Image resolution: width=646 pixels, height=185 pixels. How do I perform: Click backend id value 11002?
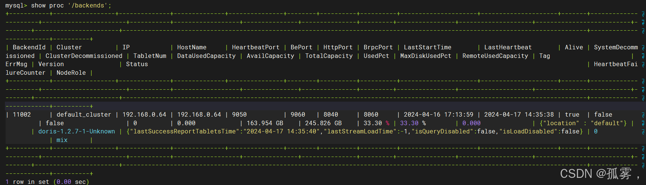click(22, 115)
